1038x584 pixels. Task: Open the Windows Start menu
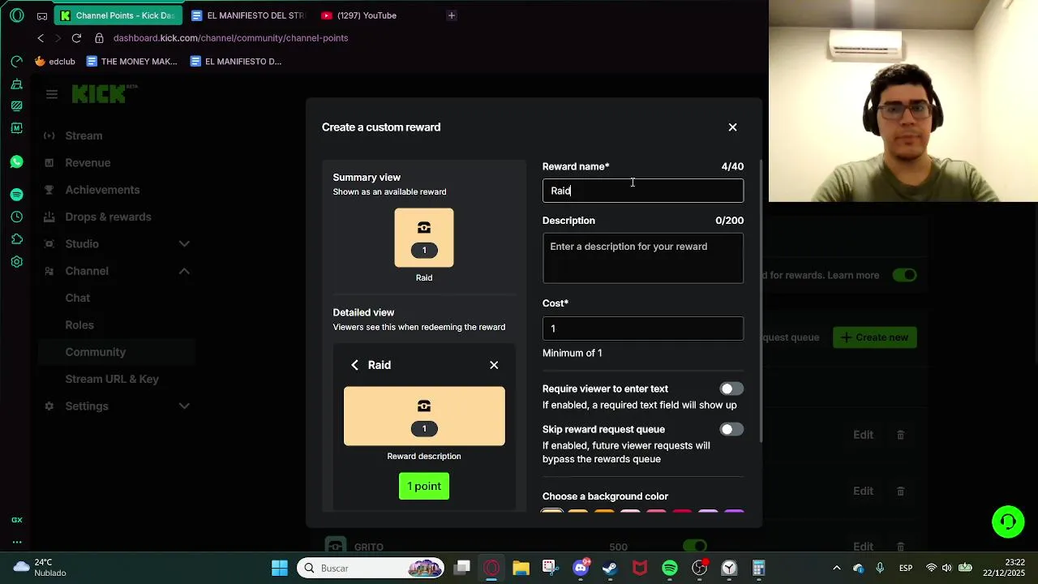pyautogui.click(x=280, y=568)
